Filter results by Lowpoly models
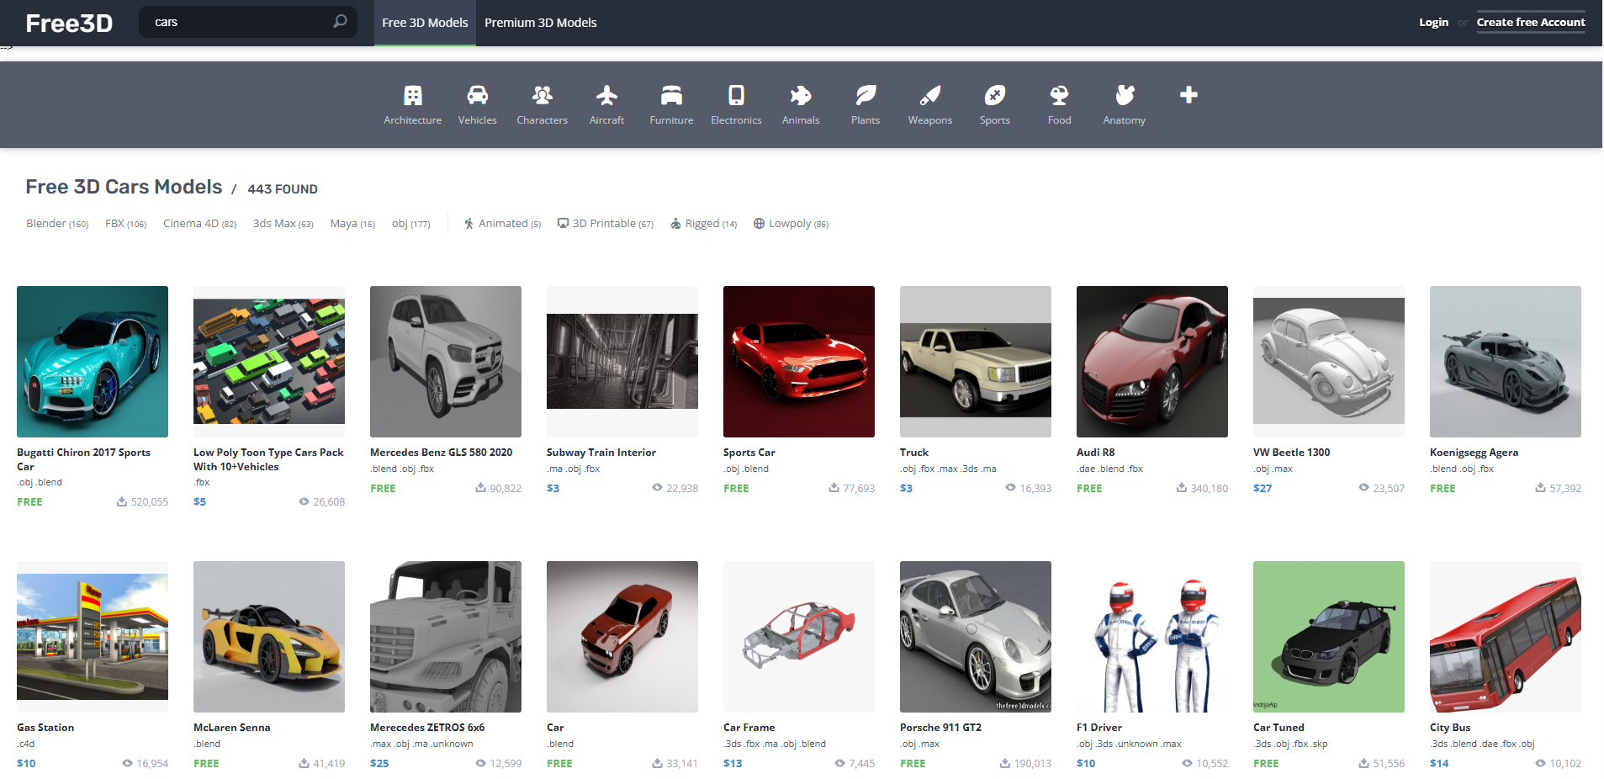This screenshot has width=1604, height=779. 790,224
